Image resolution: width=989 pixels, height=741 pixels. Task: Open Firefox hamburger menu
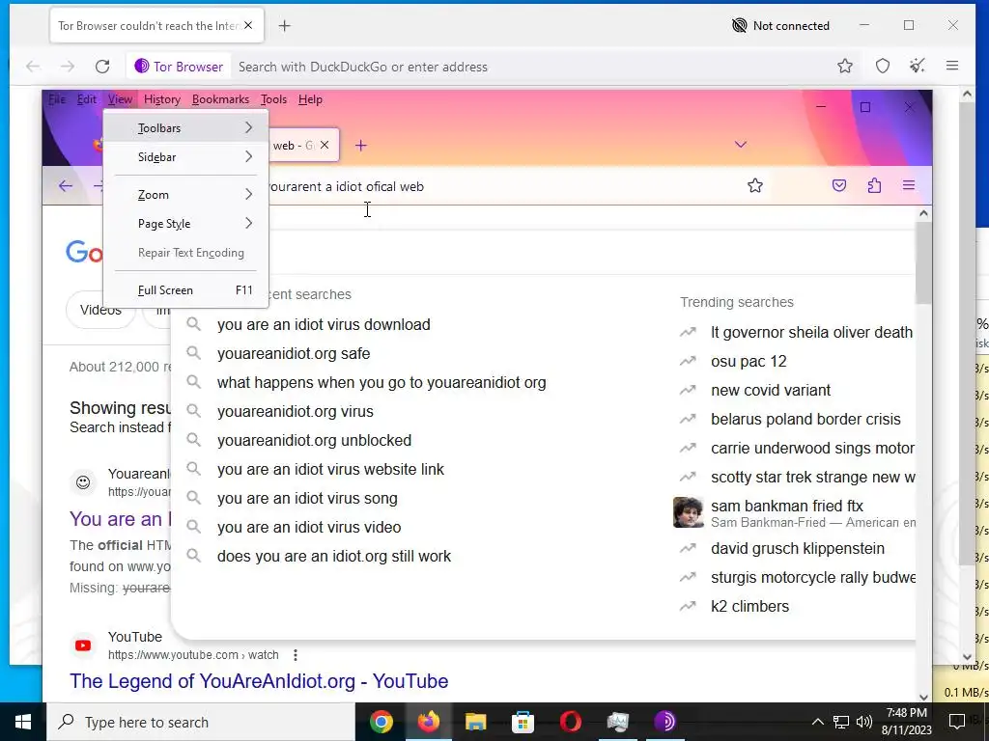909,185
